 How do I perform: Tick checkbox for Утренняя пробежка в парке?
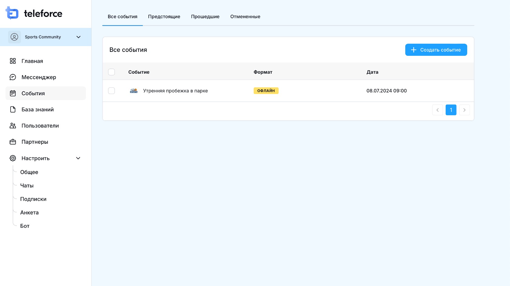coord(111,91)
